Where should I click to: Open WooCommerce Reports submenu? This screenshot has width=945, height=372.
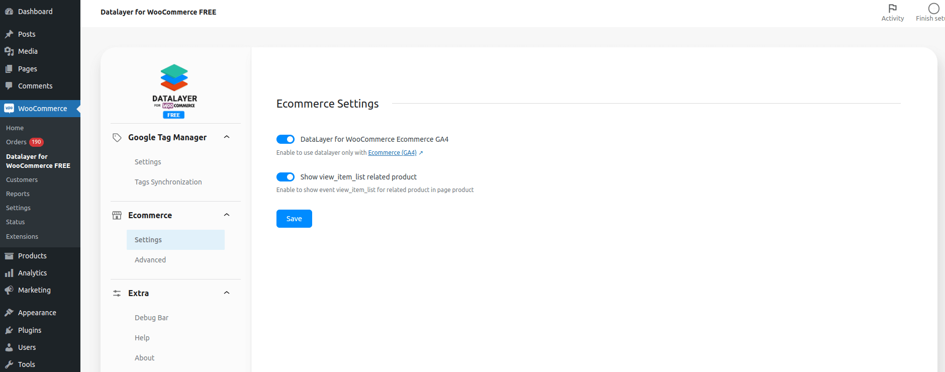(x=18, y=194)
